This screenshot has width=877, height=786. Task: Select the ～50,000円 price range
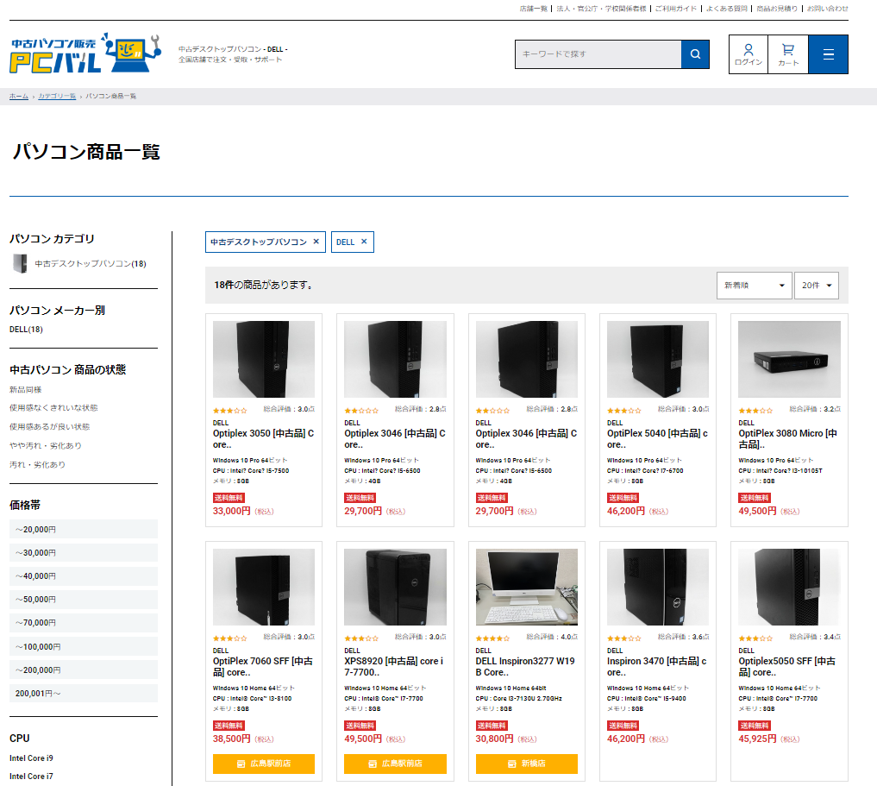[84, 600]
